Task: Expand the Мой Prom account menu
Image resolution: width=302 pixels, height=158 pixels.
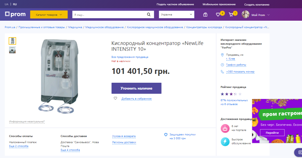Action: (260, 15)
